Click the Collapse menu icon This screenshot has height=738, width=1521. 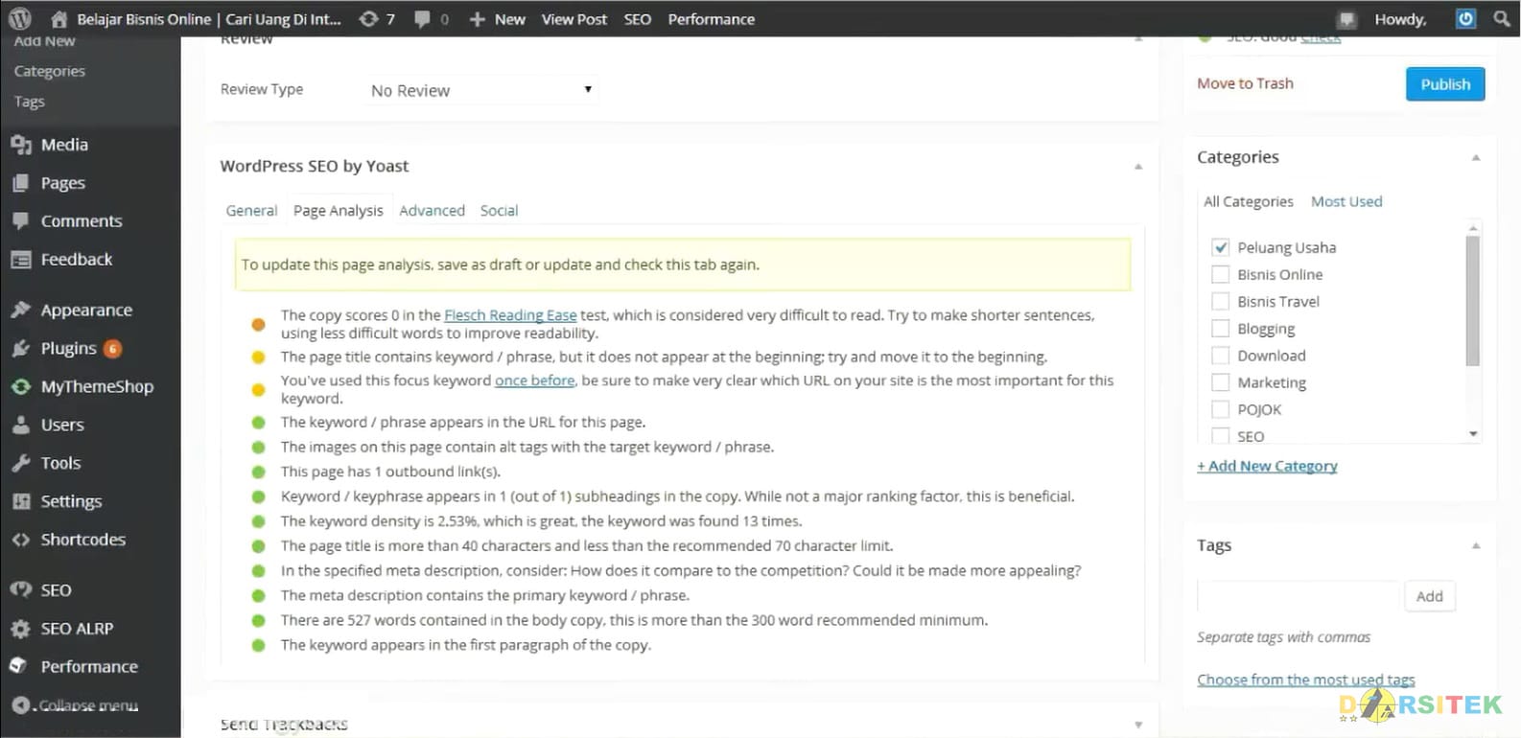pos(21,705)
